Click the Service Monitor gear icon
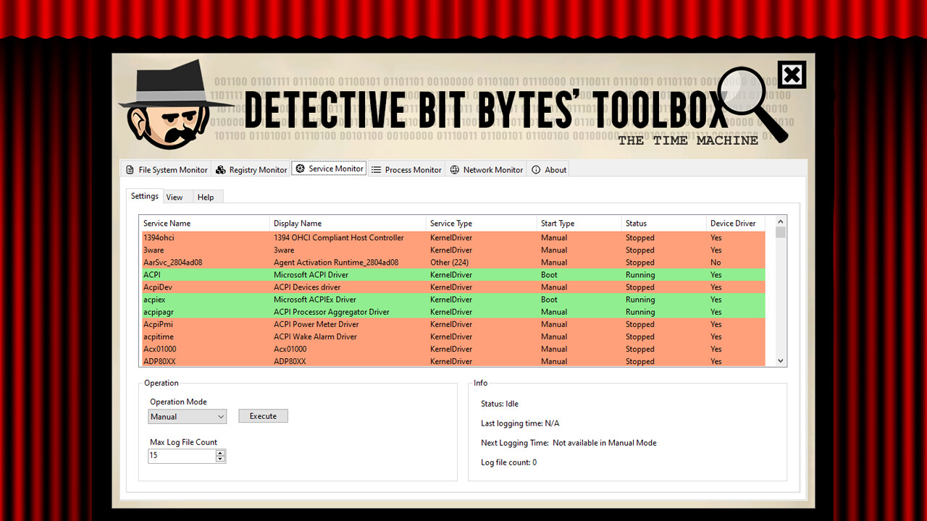Image resolution: width=927 pixels, height=521 pixels. pyautogui.click(x=301, y=168)
